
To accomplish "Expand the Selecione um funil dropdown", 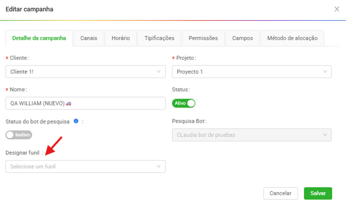I will [85, 166].
